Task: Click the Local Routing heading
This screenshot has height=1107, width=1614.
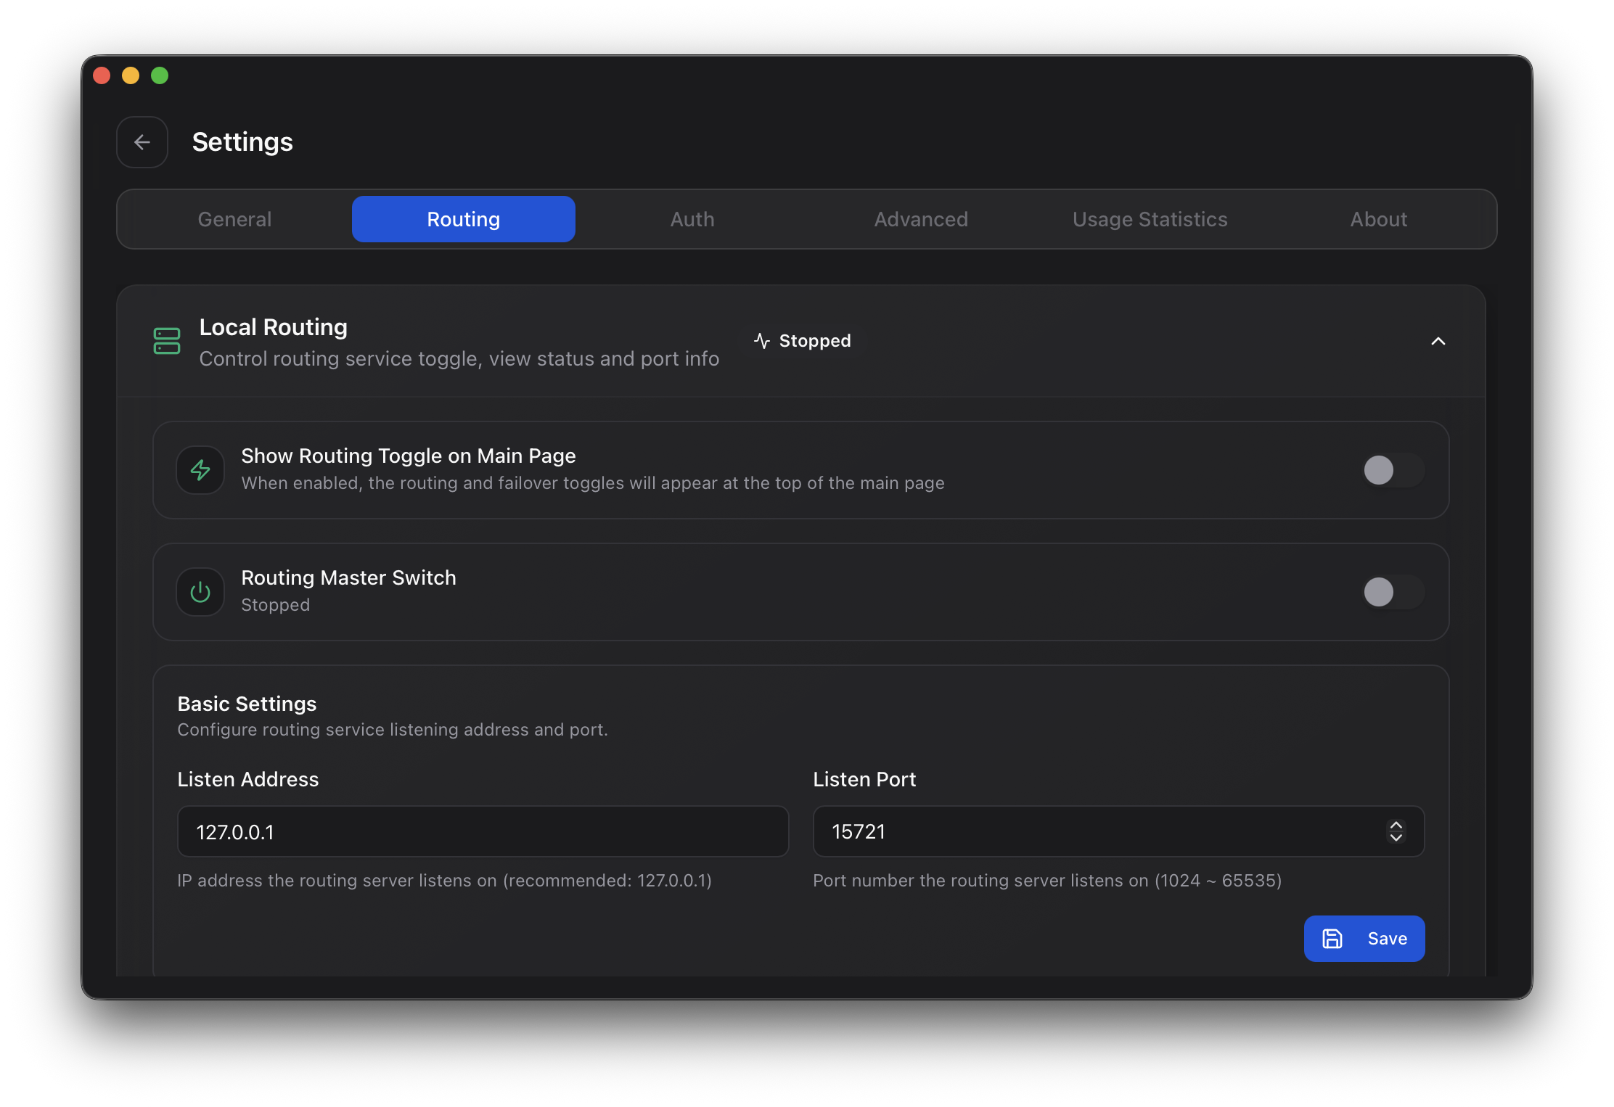Action: click(x=274, y=327)
